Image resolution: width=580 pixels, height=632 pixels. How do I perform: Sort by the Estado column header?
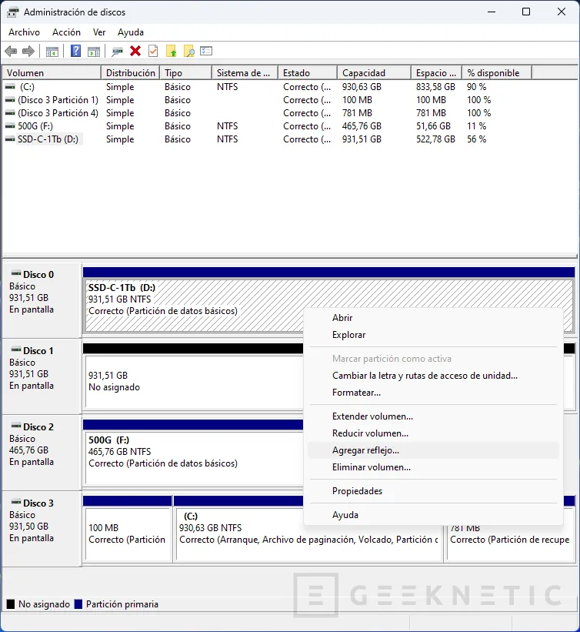click(x=308, y=73)
